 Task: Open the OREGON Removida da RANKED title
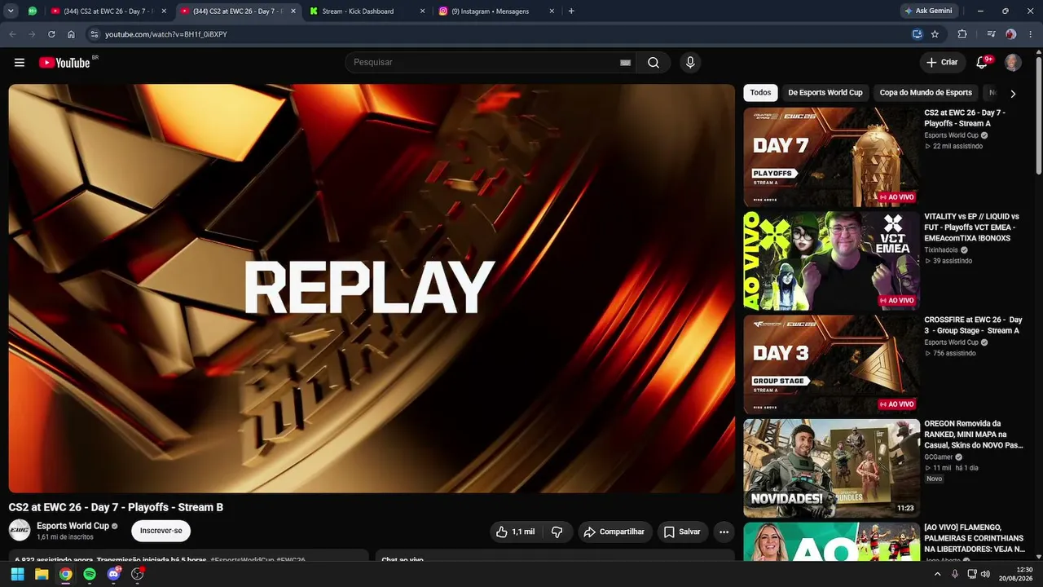click(974, 435)
